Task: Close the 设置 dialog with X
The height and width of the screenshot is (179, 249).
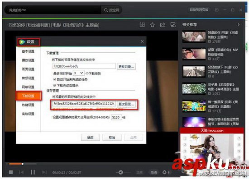Action: [142, 41]
